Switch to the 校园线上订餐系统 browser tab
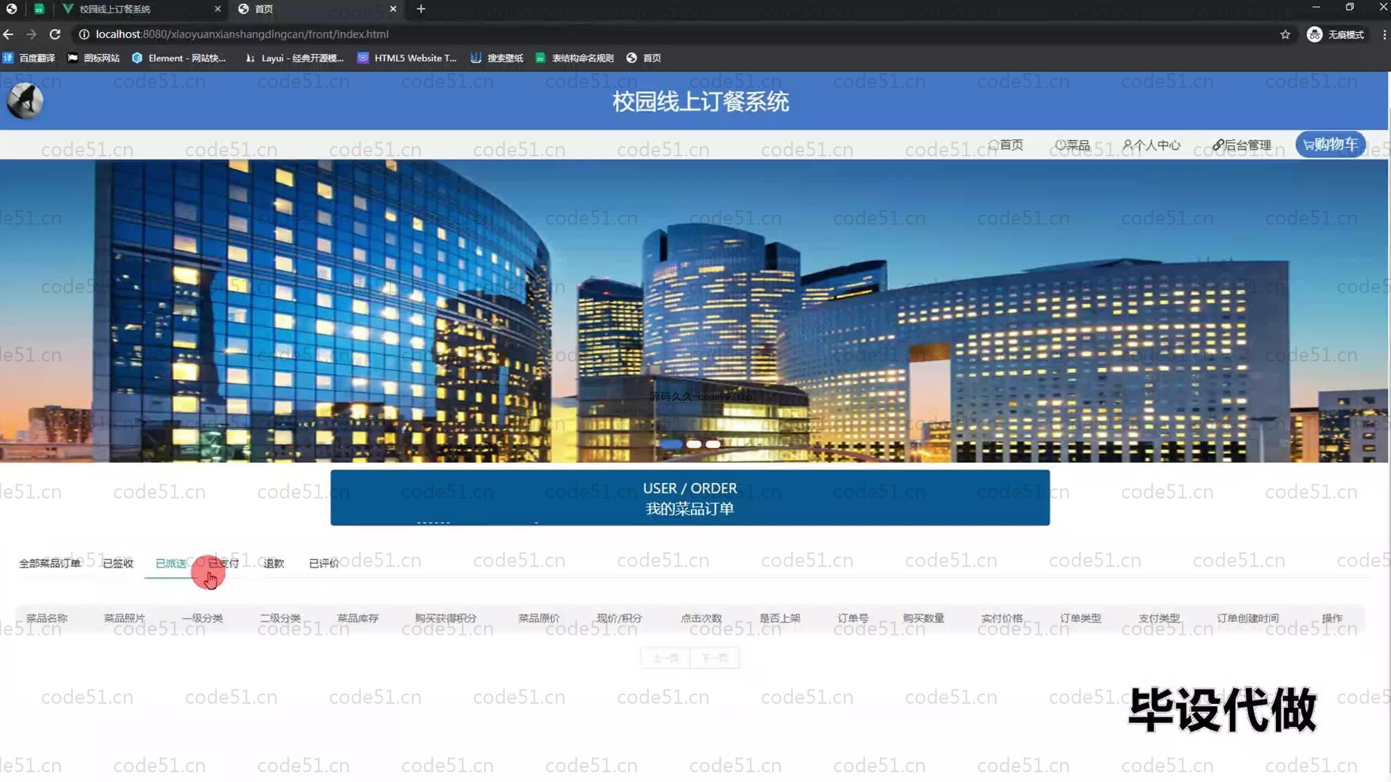The image size is (1391, 782). click(x=141, y=9)
